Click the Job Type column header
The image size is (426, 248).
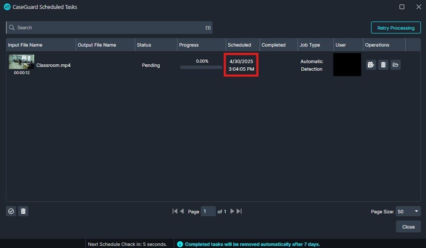pyautogui.click(x=310, y=45)
